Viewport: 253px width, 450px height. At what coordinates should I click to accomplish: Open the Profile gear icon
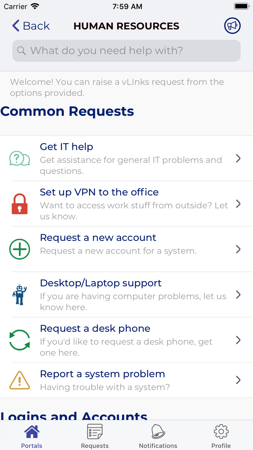click(x=221, y=432)
